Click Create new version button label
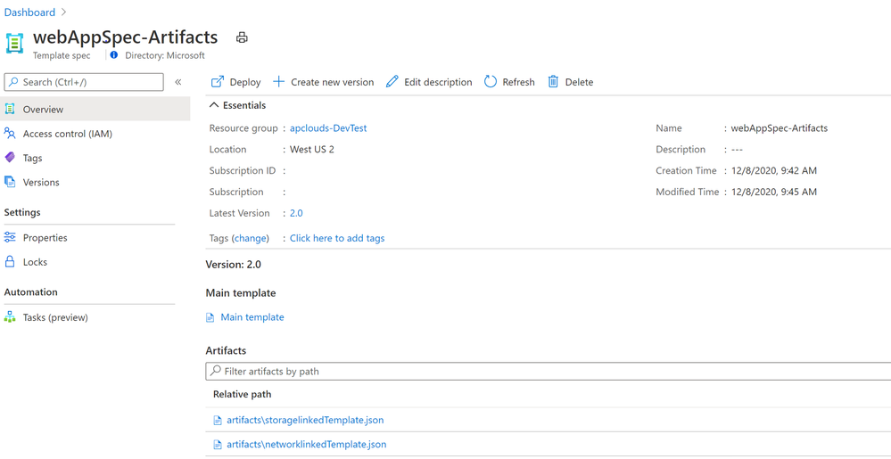The image size is (891, 459). pos(333,82)
